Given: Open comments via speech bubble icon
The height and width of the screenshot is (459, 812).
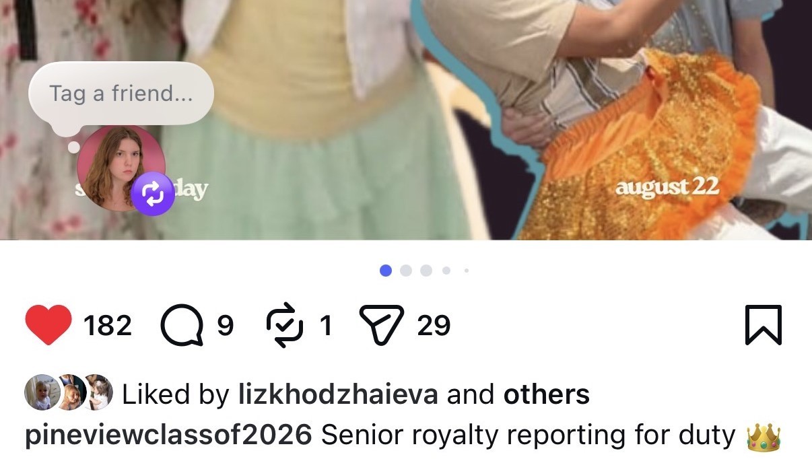Looking at the screenshot, I should [182, 326].
